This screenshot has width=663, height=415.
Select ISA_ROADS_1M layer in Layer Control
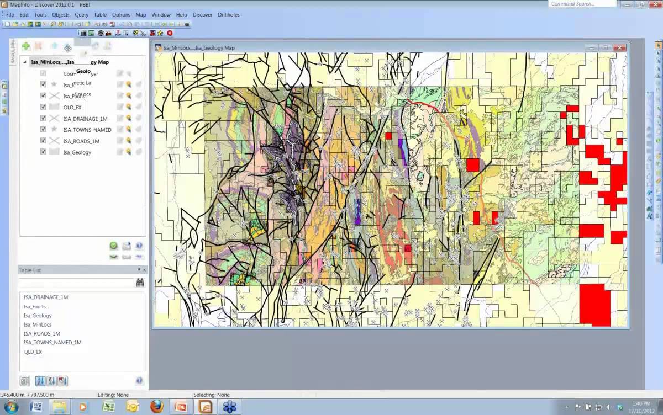point(81,141)
